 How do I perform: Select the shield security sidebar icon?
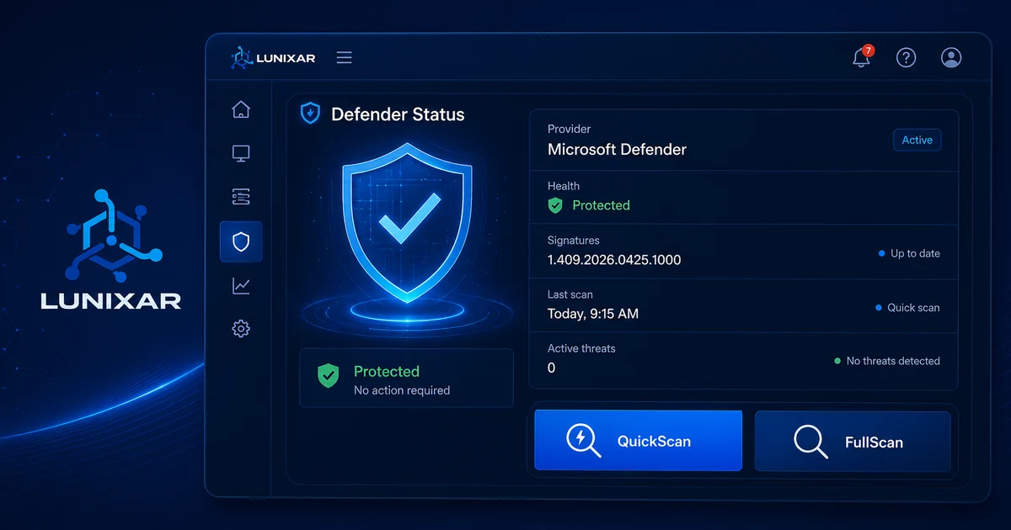pos(241,242)
